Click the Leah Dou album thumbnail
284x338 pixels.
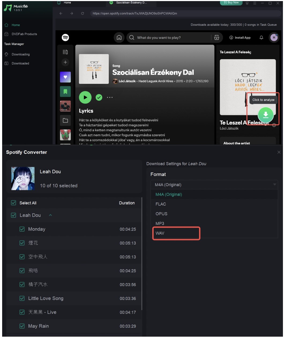(23, 178)
